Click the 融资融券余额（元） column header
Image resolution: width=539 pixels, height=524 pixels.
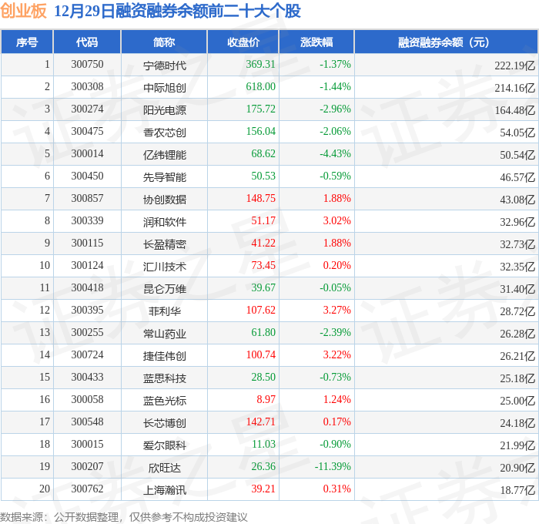coord(446,42)
